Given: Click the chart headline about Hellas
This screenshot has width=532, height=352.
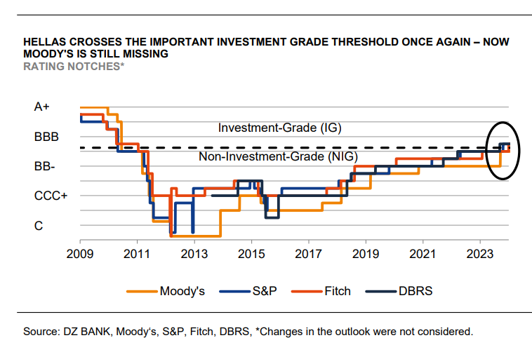Looking at the screenshot, I should click(266, 48).
